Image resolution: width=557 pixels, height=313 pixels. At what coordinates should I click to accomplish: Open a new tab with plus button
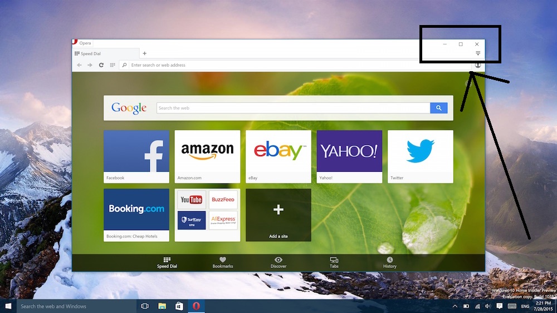tap(145, 53)
